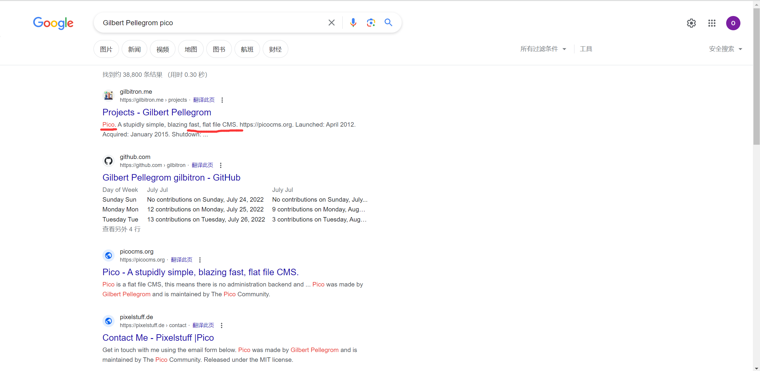Open three-dot menu for picocms.org result
The width and height of the screenshot is (760, 371).
click(200, 260)
